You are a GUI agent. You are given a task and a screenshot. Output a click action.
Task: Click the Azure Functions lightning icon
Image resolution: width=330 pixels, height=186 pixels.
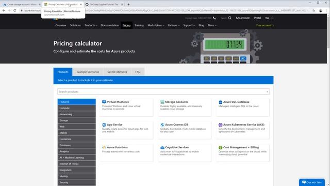pos(104,147)
